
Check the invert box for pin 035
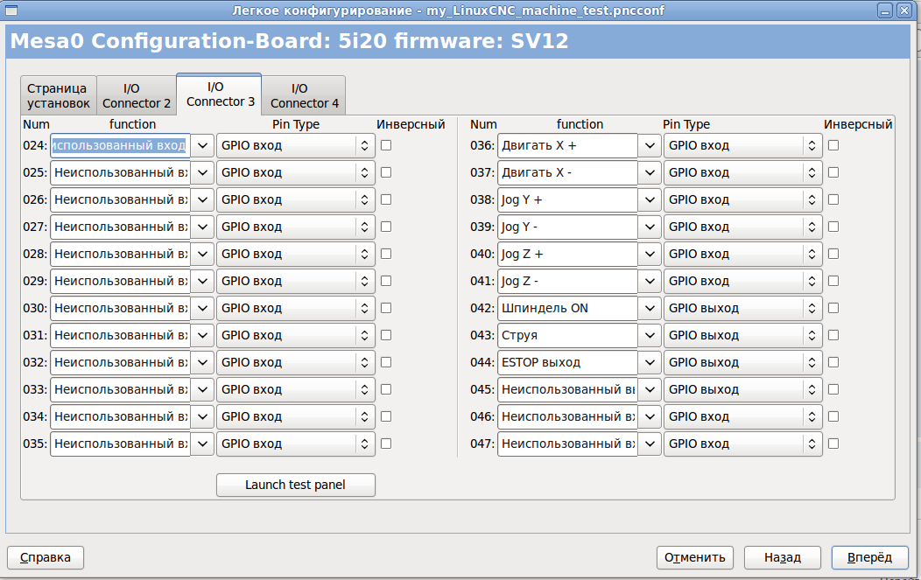coord(386,444)
